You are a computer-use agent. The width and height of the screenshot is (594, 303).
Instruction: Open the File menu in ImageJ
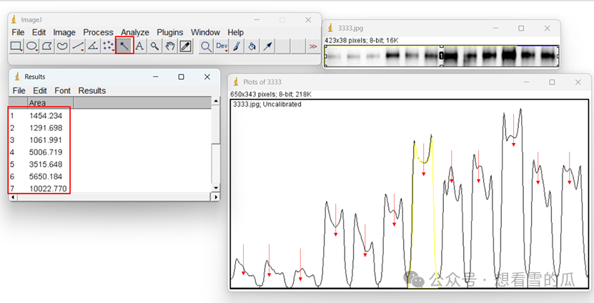click(18, 32)
